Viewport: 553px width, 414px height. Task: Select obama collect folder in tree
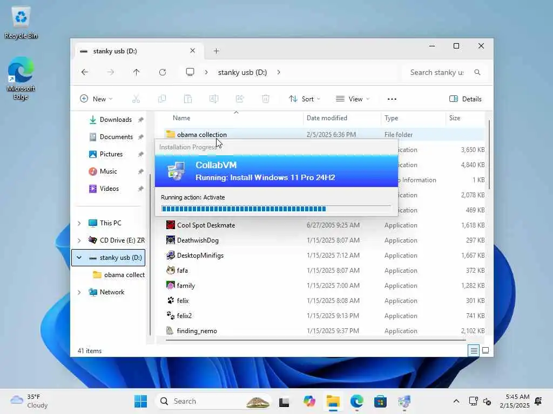pos(118,275)
